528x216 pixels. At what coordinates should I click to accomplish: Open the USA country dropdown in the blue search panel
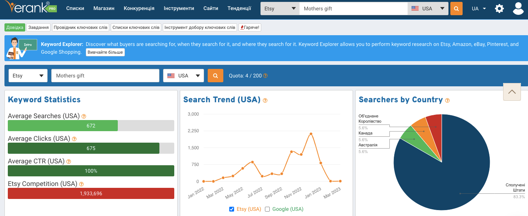point(184,76)
